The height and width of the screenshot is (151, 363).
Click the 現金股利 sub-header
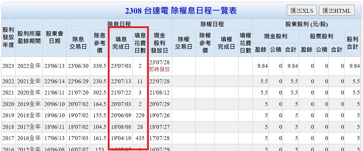[x=275, y=36]
